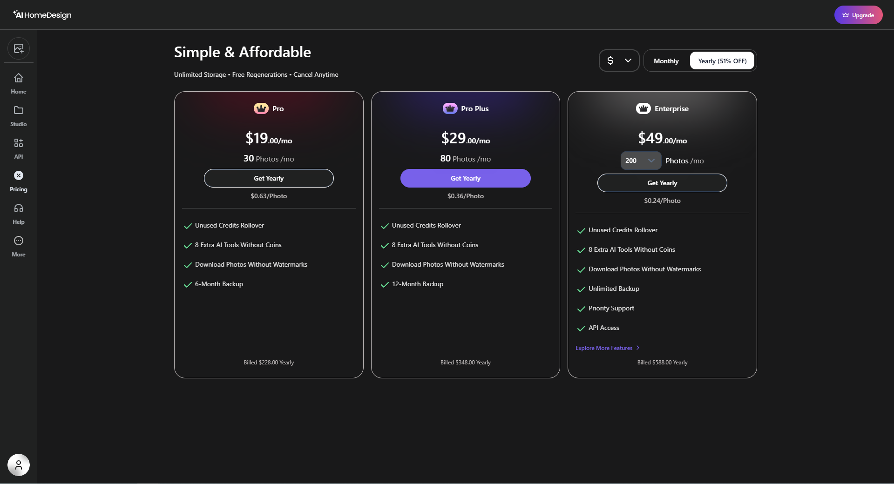Open Explore More Features link
894x484 pixels.
click(604, 348)
